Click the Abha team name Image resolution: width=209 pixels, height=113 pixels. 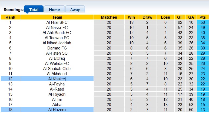click(x=57, y=105)
